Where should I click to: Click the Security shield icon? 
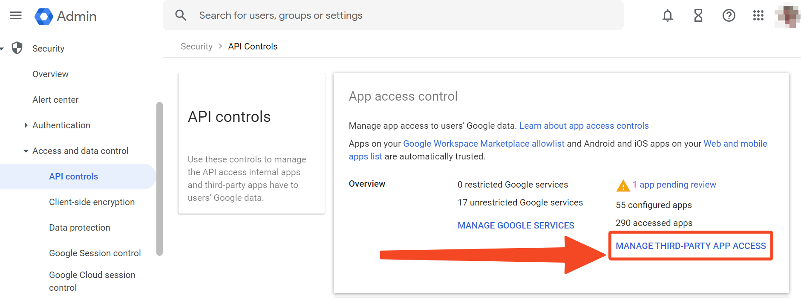pos(17,48)
